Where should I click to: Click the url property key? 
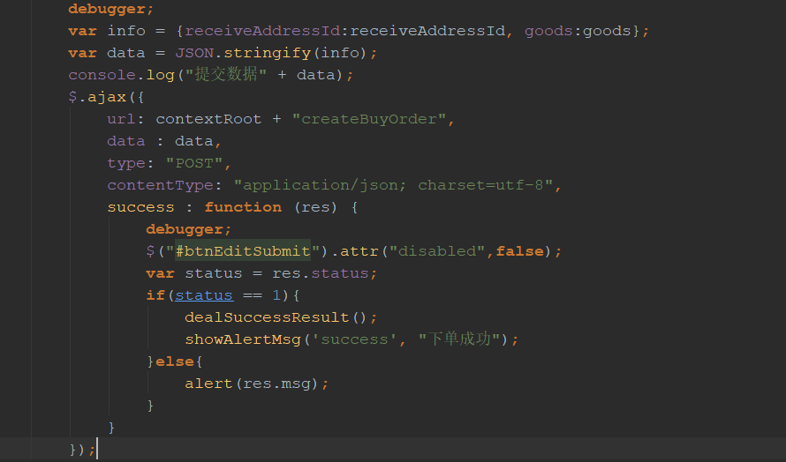click(x=121, y=119)
